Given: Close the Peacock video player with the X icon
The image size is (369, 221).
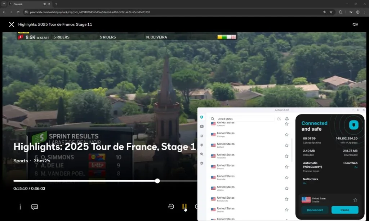Looking at the screenshot, I should pos(12,24).
